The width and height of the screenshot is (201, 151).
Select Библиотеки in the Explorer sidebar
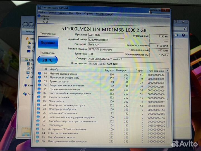click(30, 60)
